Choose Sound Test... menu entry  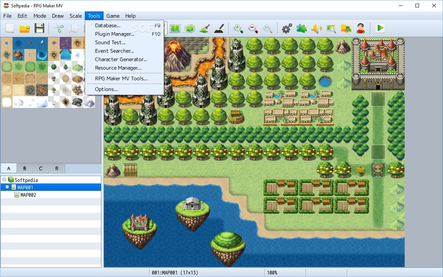pyautogui.click(x=125, y=42)
